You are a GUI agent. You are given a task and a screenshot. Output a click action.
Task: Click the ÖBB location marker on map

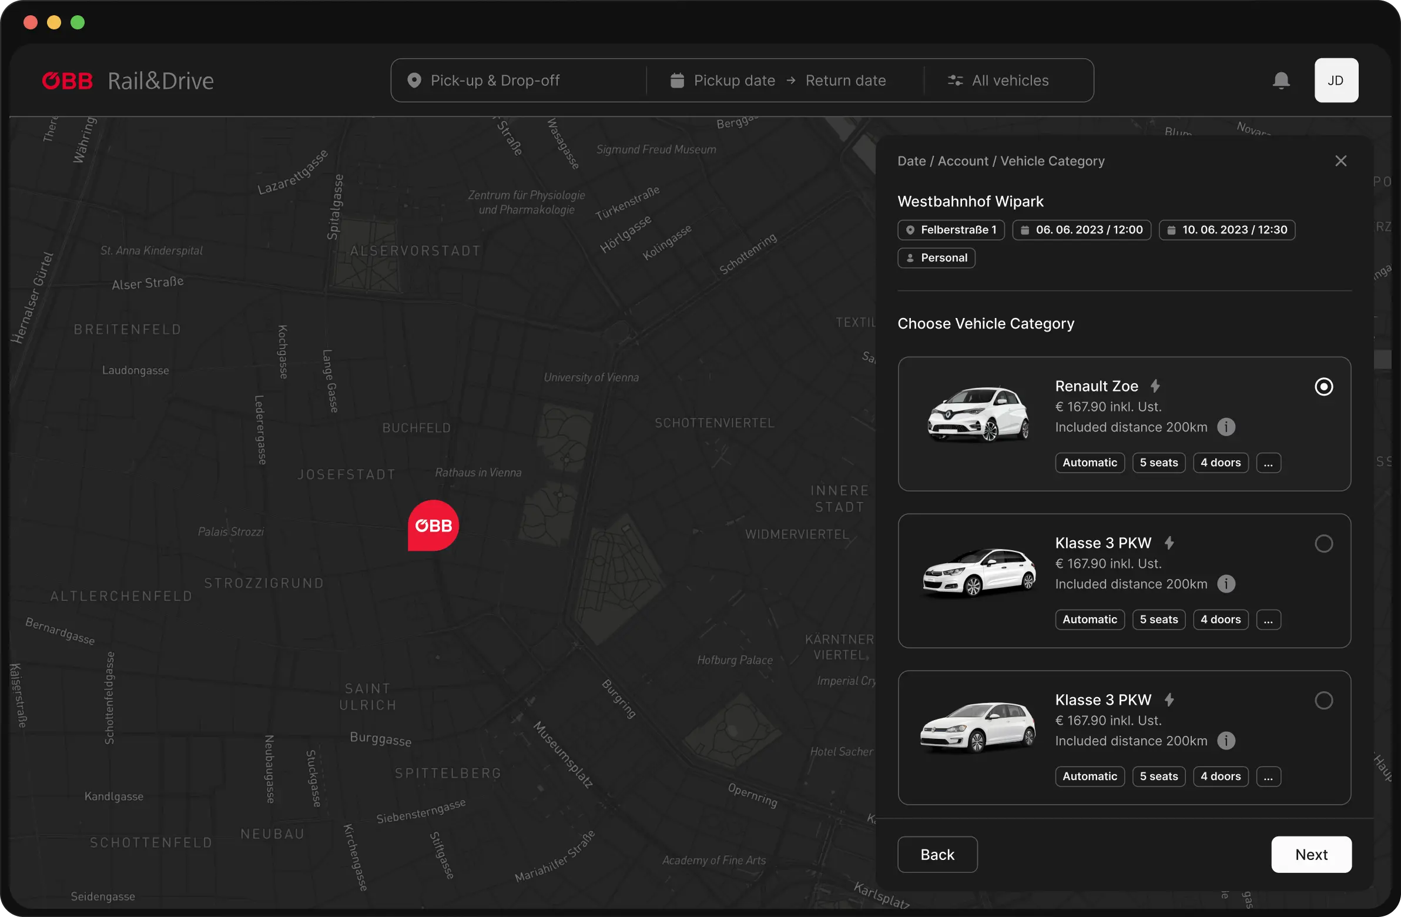pyautogui.click(x=433, y=526)
